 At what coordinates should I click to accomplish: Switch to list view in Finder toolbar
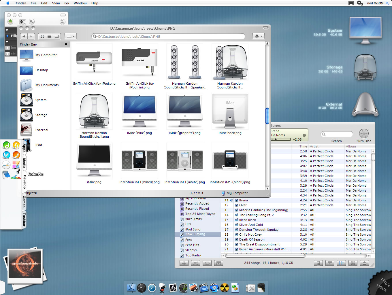pos(49,36)
